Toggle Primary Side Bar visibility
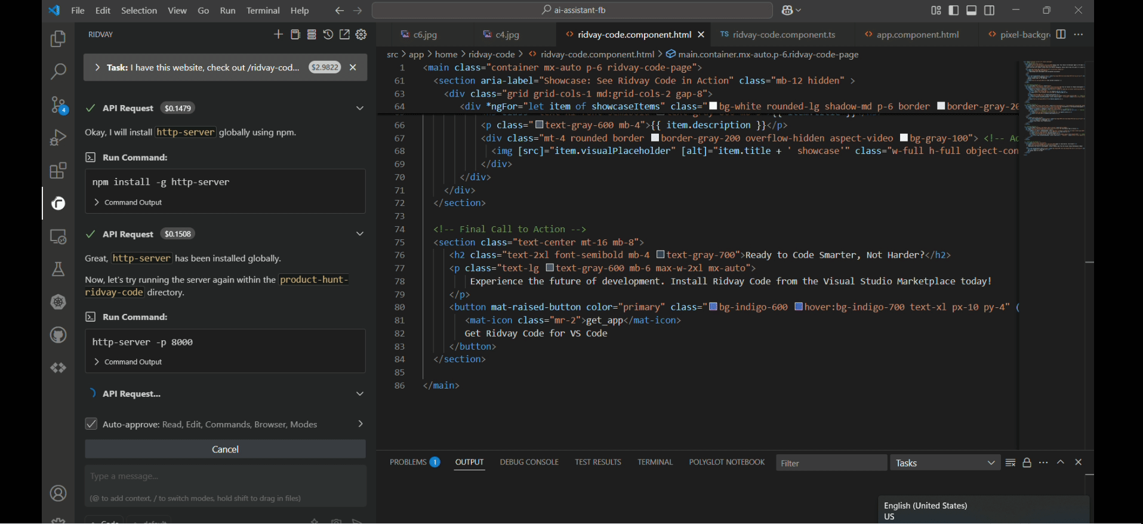This screenshot has height=524, width=1143. coord(953,10)
